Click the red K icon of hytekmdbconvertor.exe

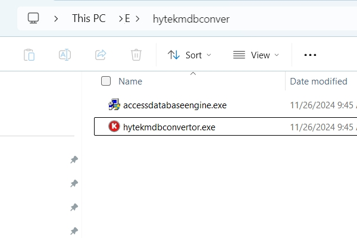(x=114, y=126)
